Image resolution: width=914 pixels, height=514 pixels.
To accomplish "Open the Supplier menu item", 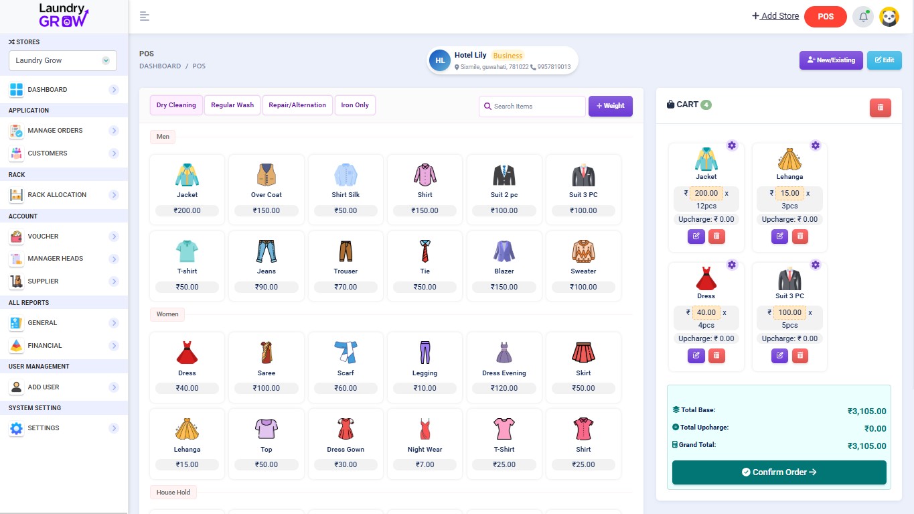I will [x=63, y=281].
